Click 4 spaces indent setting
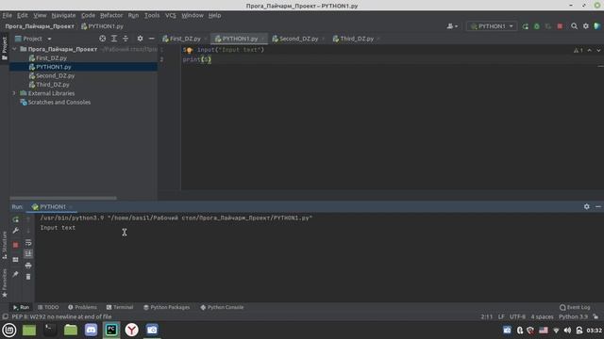 (542, 317)
